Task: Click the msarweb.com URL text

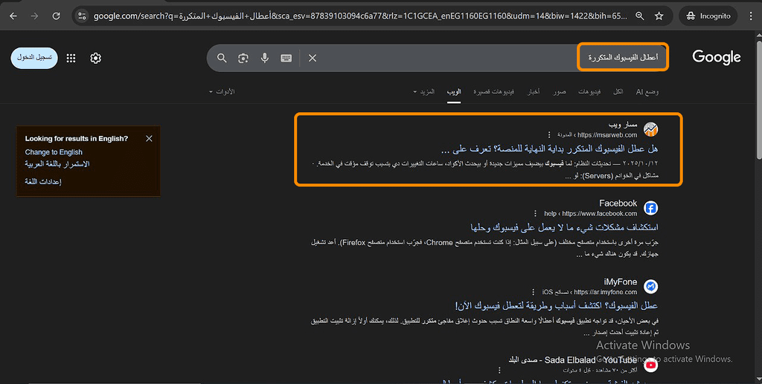Action: [607, 134]
